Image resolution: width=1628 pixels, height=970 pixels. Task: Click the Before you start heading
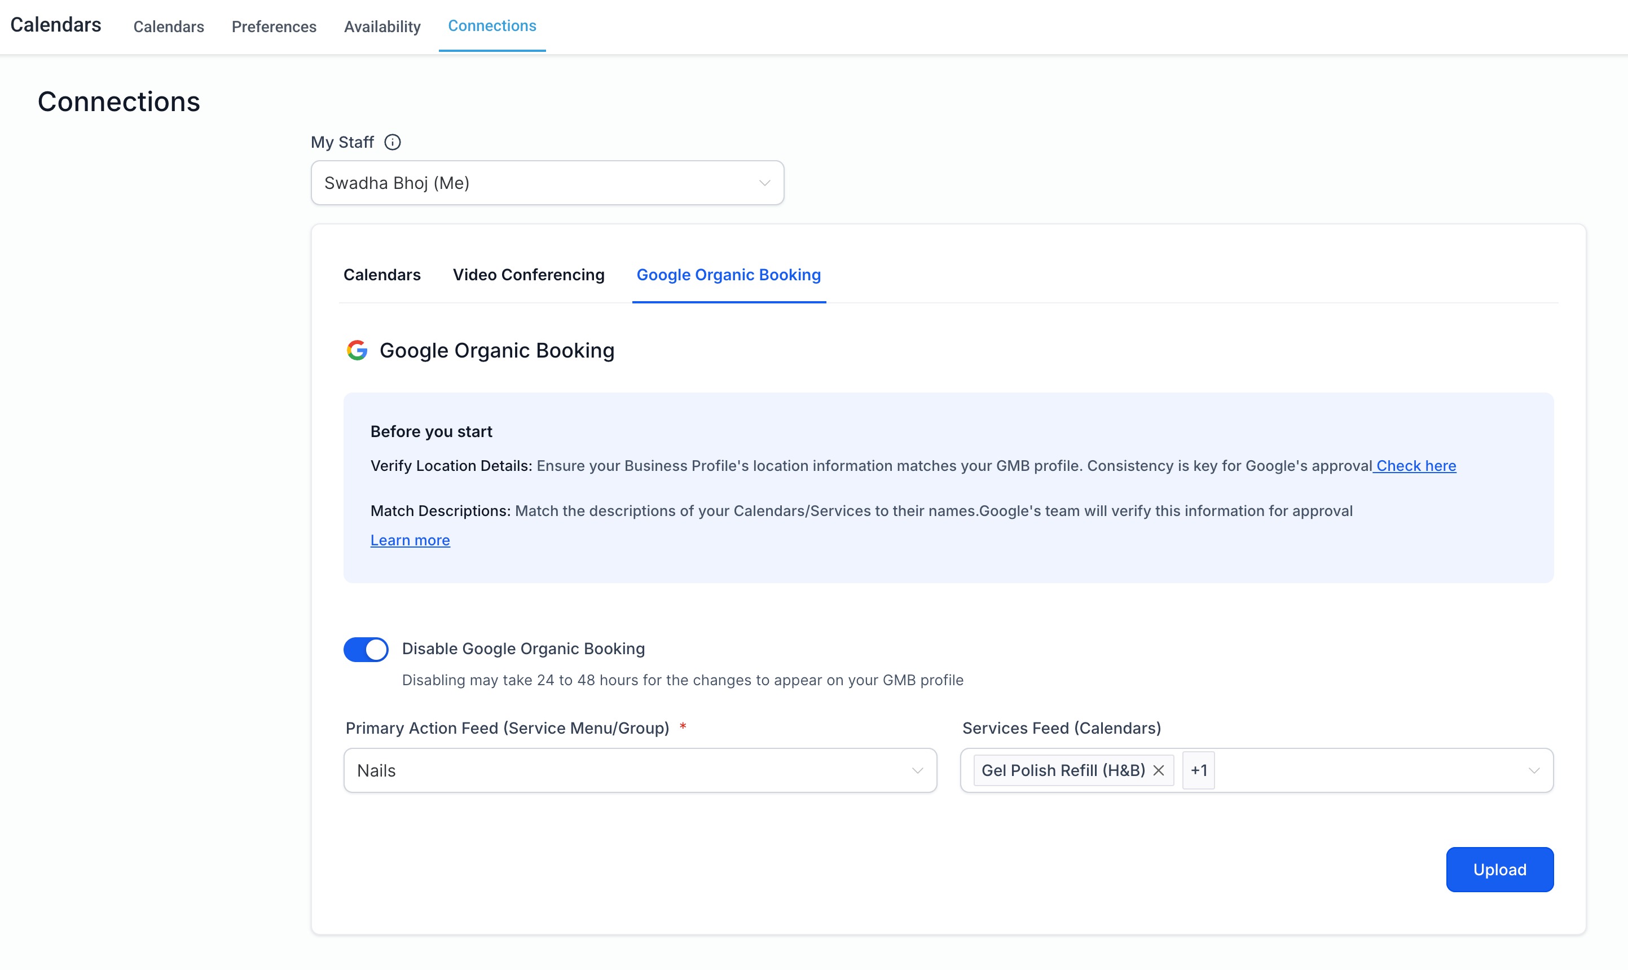click(x=432, y=431)
